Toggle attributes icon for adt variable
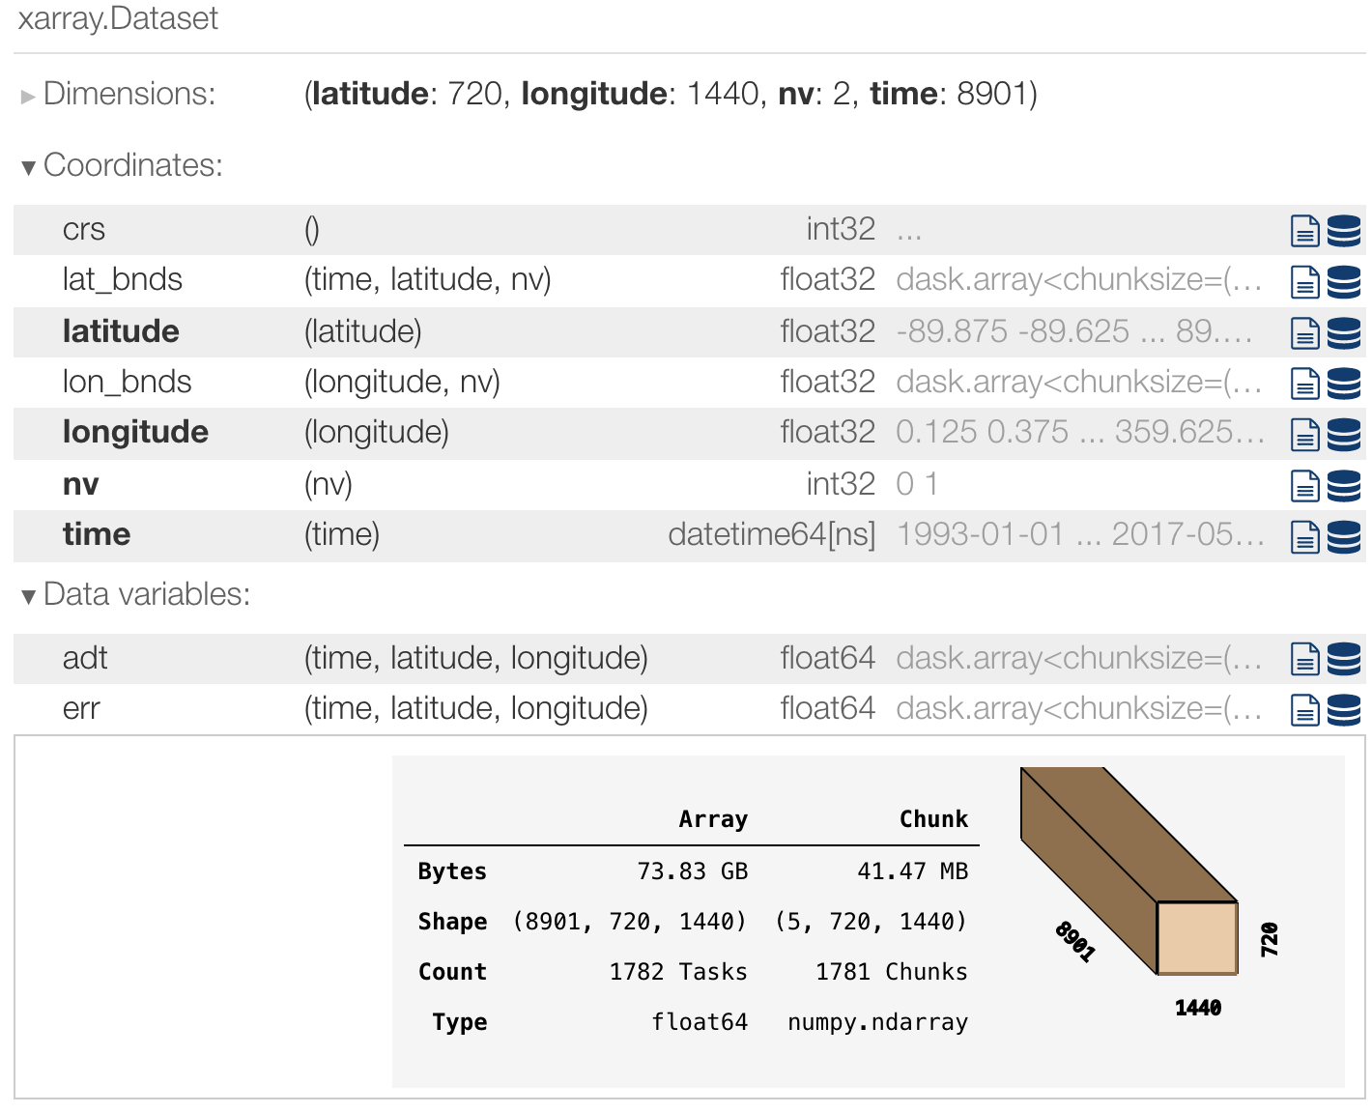This screenshot has width=1372, height=1113. click(1304, 659)
